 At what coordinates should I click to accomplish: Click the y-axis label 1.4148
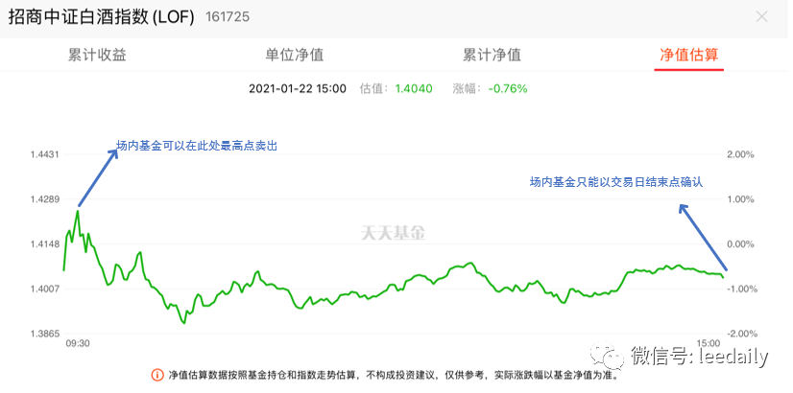coord(45,244)
